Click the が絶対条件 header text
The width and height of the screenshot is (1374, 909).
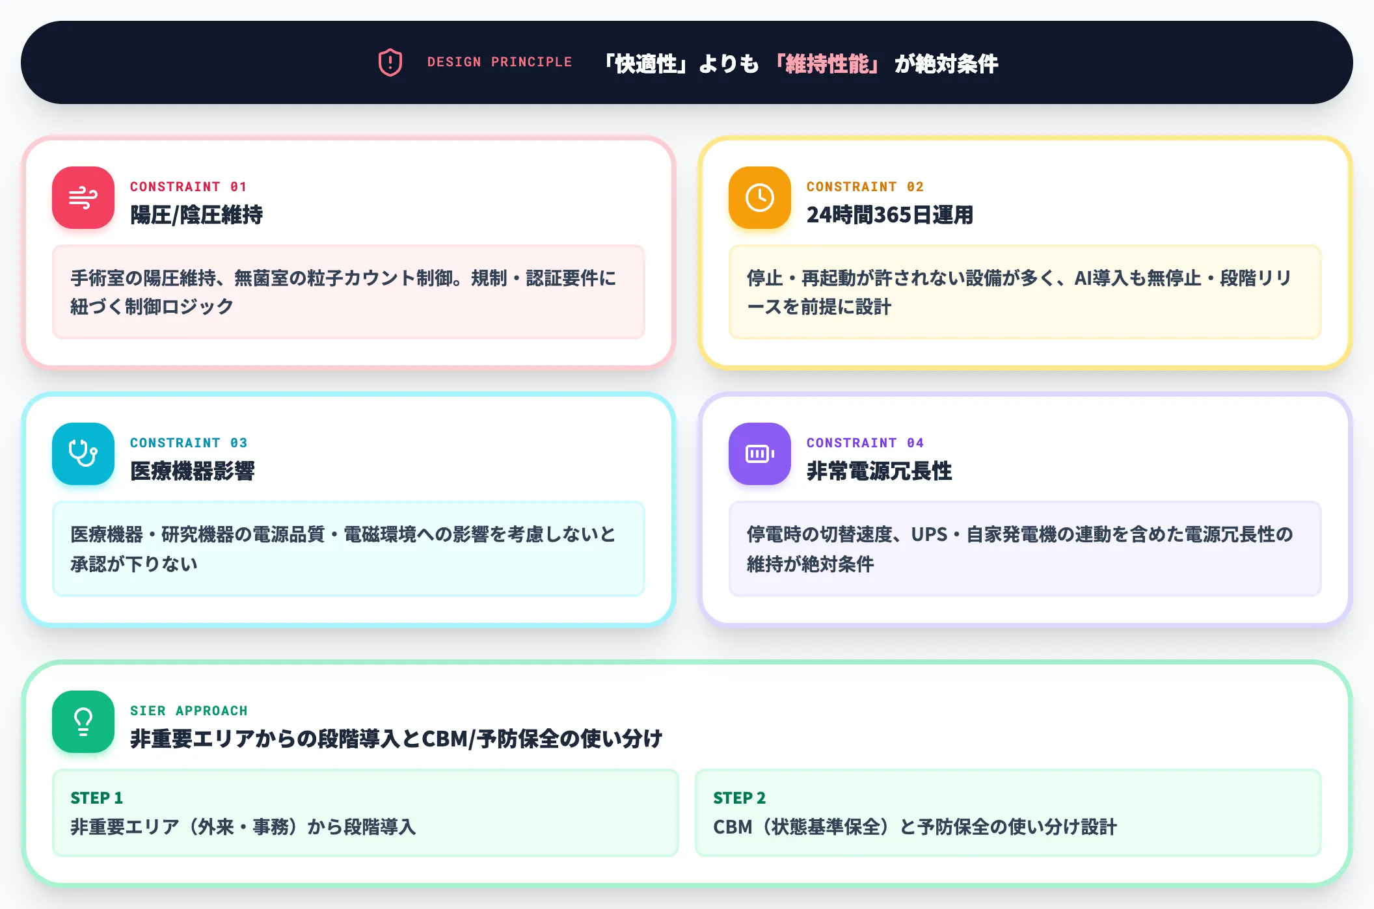coord(947,63)
